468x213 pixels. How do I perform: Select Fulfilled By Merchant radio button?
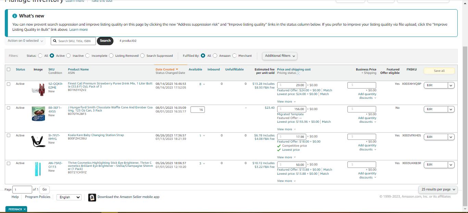234,56
